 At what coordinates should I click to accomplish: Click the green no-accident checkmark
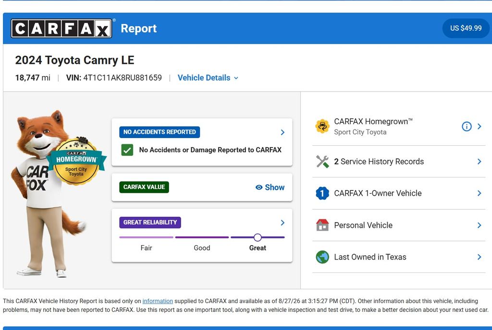click(127, 150)
